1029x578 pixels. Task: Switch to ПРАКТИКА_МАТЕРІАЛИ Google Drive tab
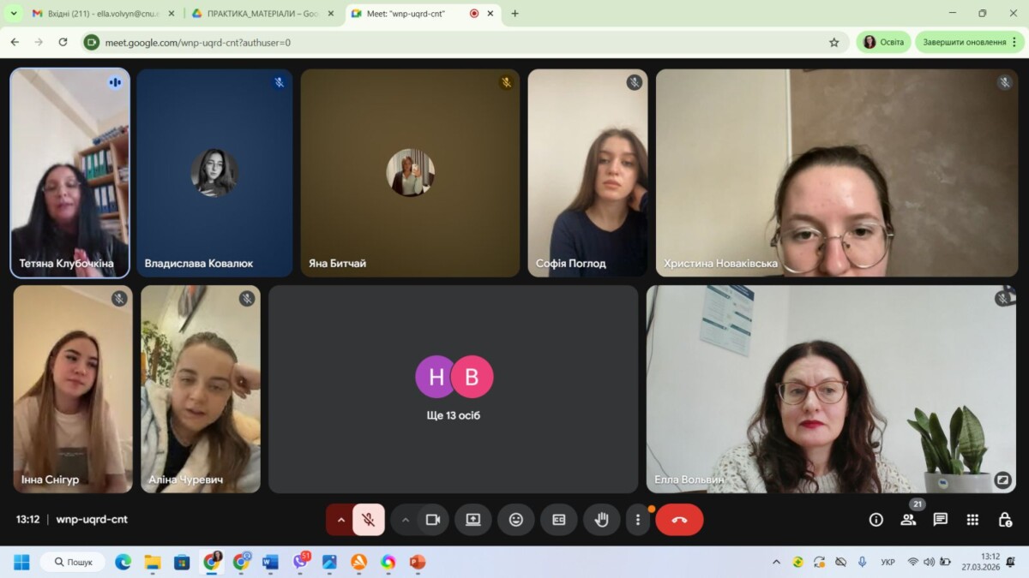pyautogui.click(x=257, y=14)
